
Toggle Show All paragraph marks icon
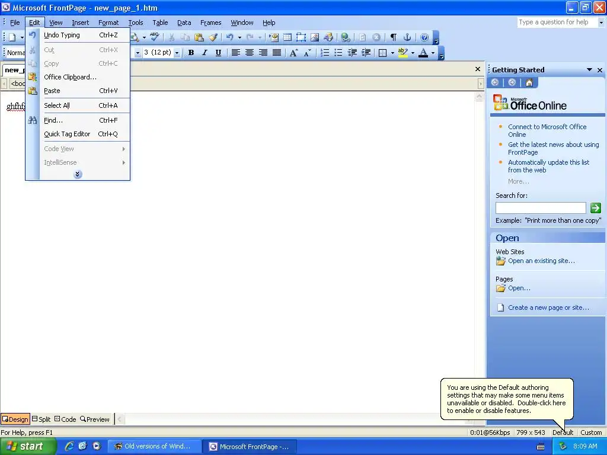point(394,37)
